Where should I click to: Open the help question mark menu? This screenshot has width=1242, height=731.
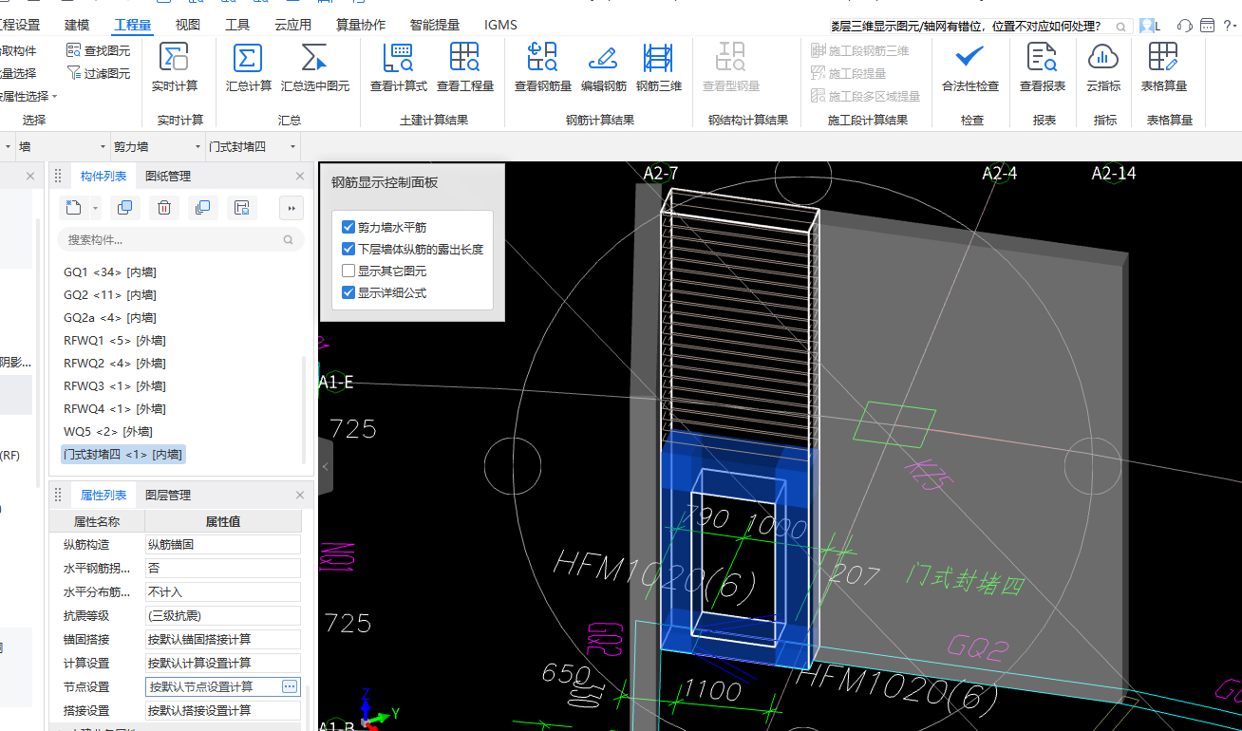pos(1228,26)
